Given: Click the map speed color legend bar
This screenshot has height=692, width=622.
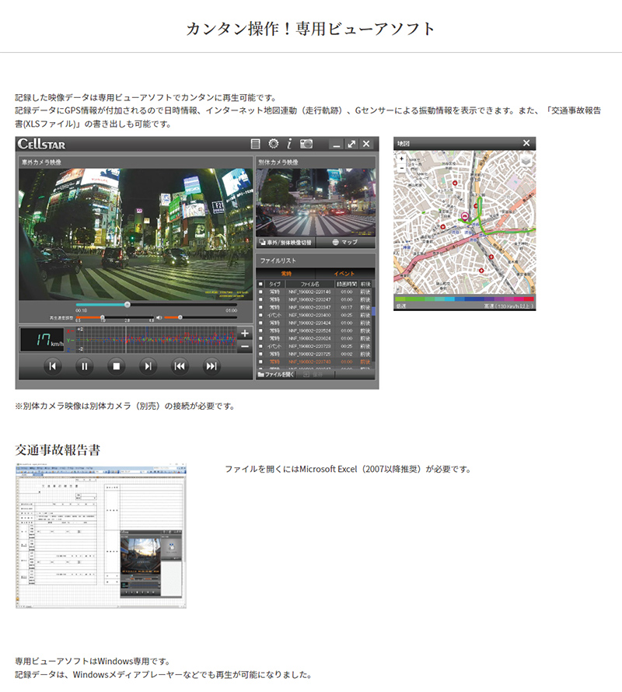Looking at the screenshot, I should pyautogui.click(x=464, y=299).
